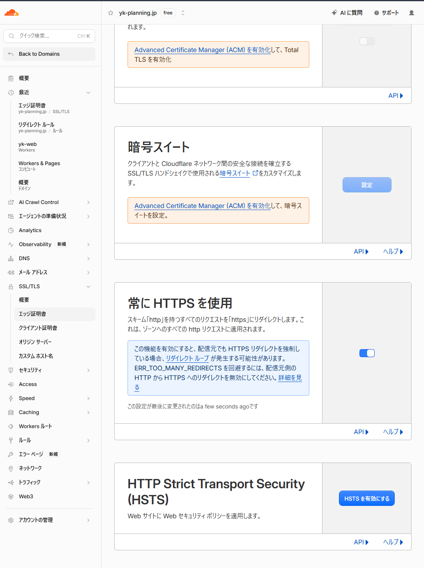This screenshot has width=424, height=568.
Task: Expand the Speed menu chevron
Action: 88,398
